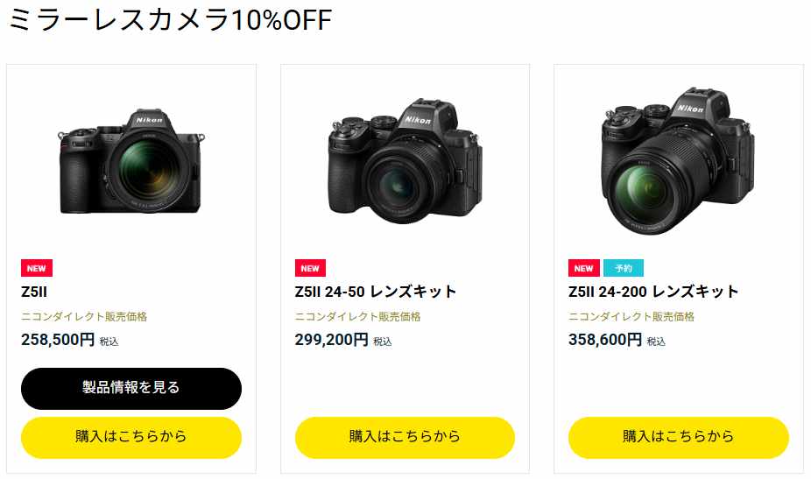Open the Z5II product title link

click(34, 292)
